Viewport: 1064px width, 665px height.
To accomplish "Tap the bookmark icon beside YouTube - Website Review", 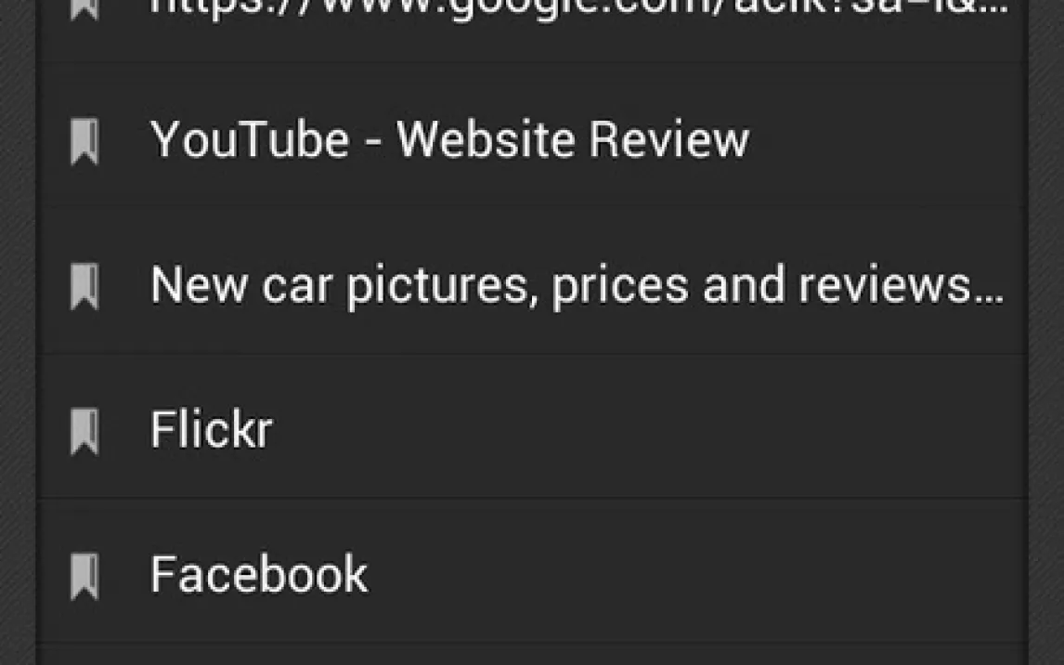I will (84, 141).
